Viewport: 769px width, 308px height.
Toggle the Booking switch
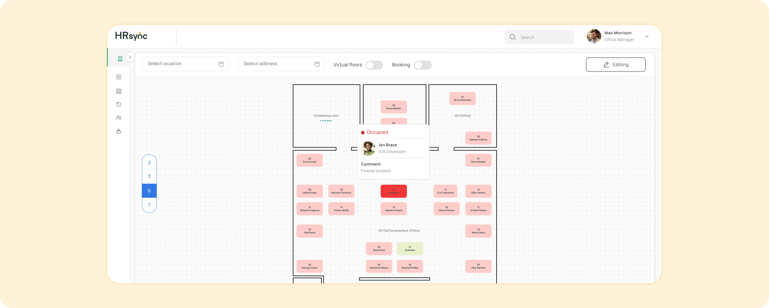click(423, 65)
